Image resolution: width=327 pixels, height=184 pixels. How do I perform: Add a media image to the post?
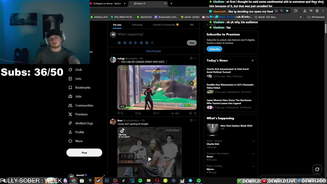click(119, 43)
